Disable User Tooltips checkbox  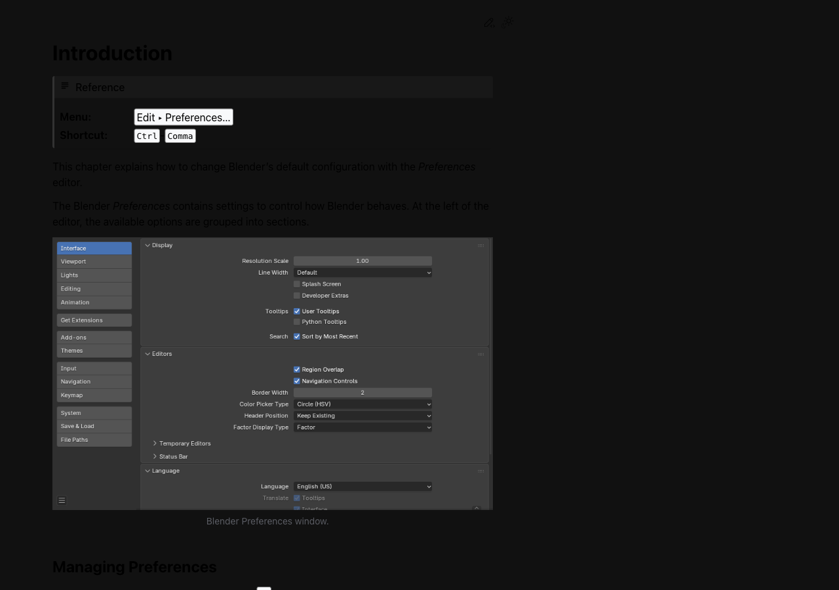point(297,311)
